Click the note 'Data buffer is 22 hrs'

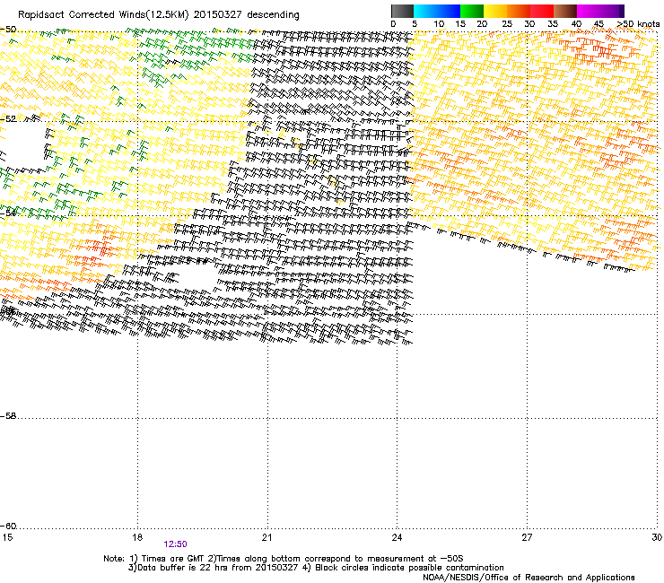181,568
